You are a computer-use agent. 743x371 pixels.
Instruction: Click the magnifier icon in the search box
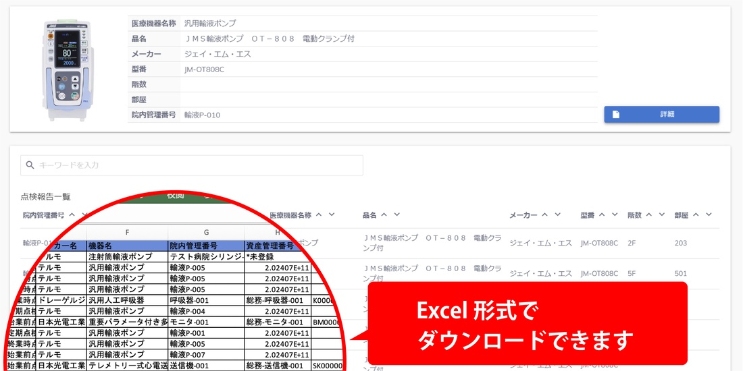(30, 165)
